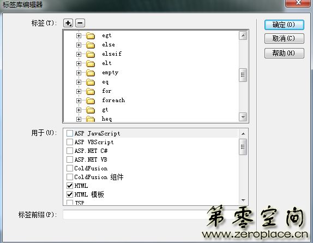Click the add tag plus button

68,23
